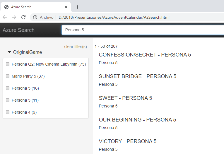Viewport: 224px width, 154px height.
Task: Tick the Persona 5 (16) checkbox
Action: [8, 88]
